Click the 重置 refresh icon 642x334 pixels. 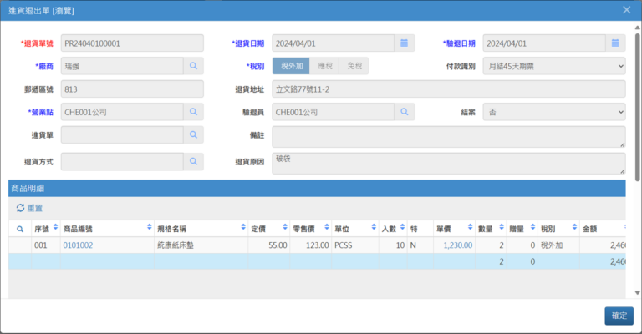click(20, 208)
